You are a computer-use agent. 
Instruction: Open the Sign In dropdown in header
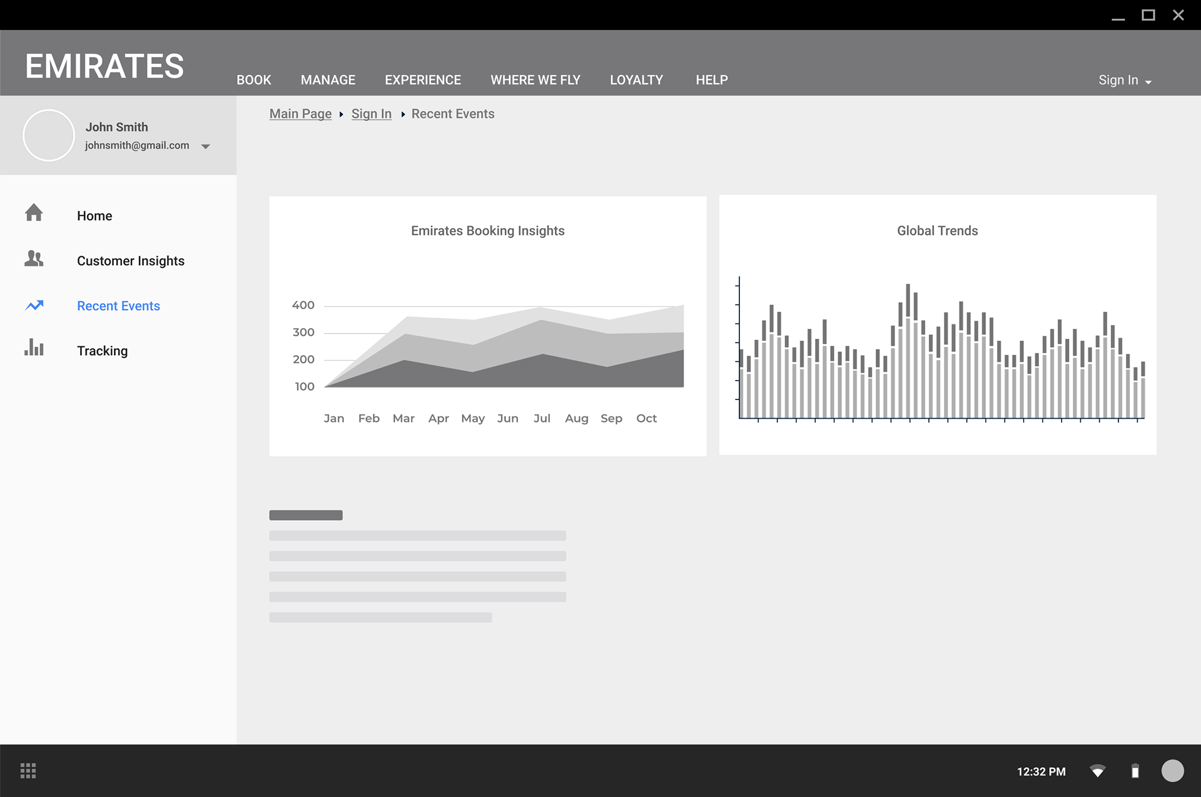(1125, 80)
